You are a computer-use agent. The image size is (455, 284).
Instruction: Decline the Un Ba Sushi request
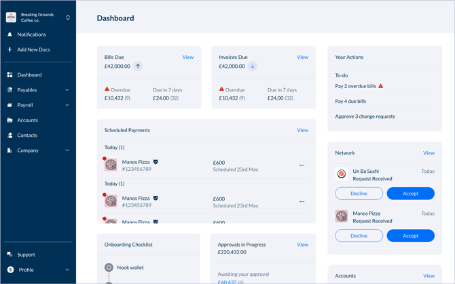(x=359, y=193)
